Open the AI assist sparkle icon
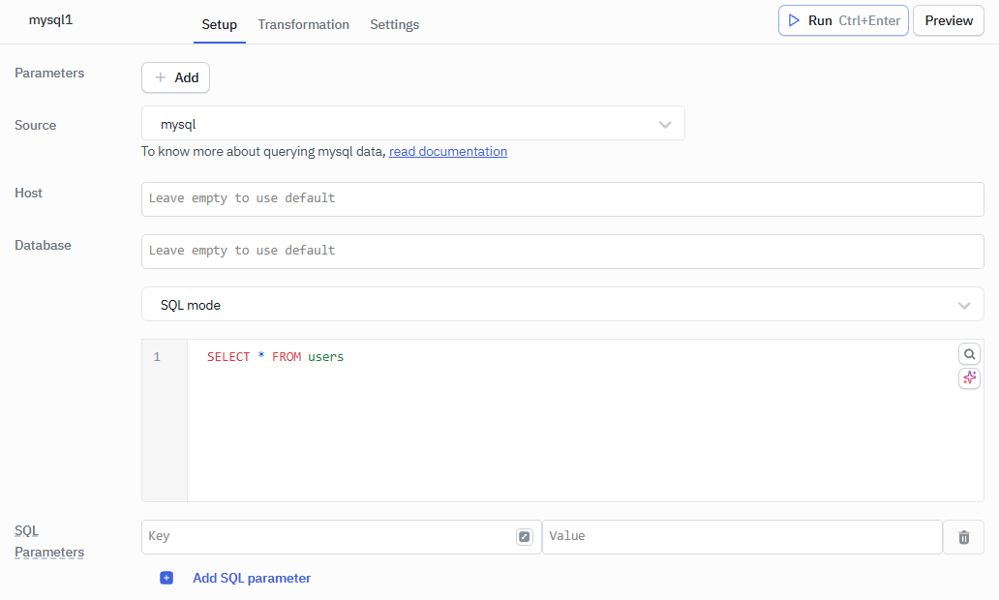The height and width of the screenshot is (600, 999). click(969, 378)
